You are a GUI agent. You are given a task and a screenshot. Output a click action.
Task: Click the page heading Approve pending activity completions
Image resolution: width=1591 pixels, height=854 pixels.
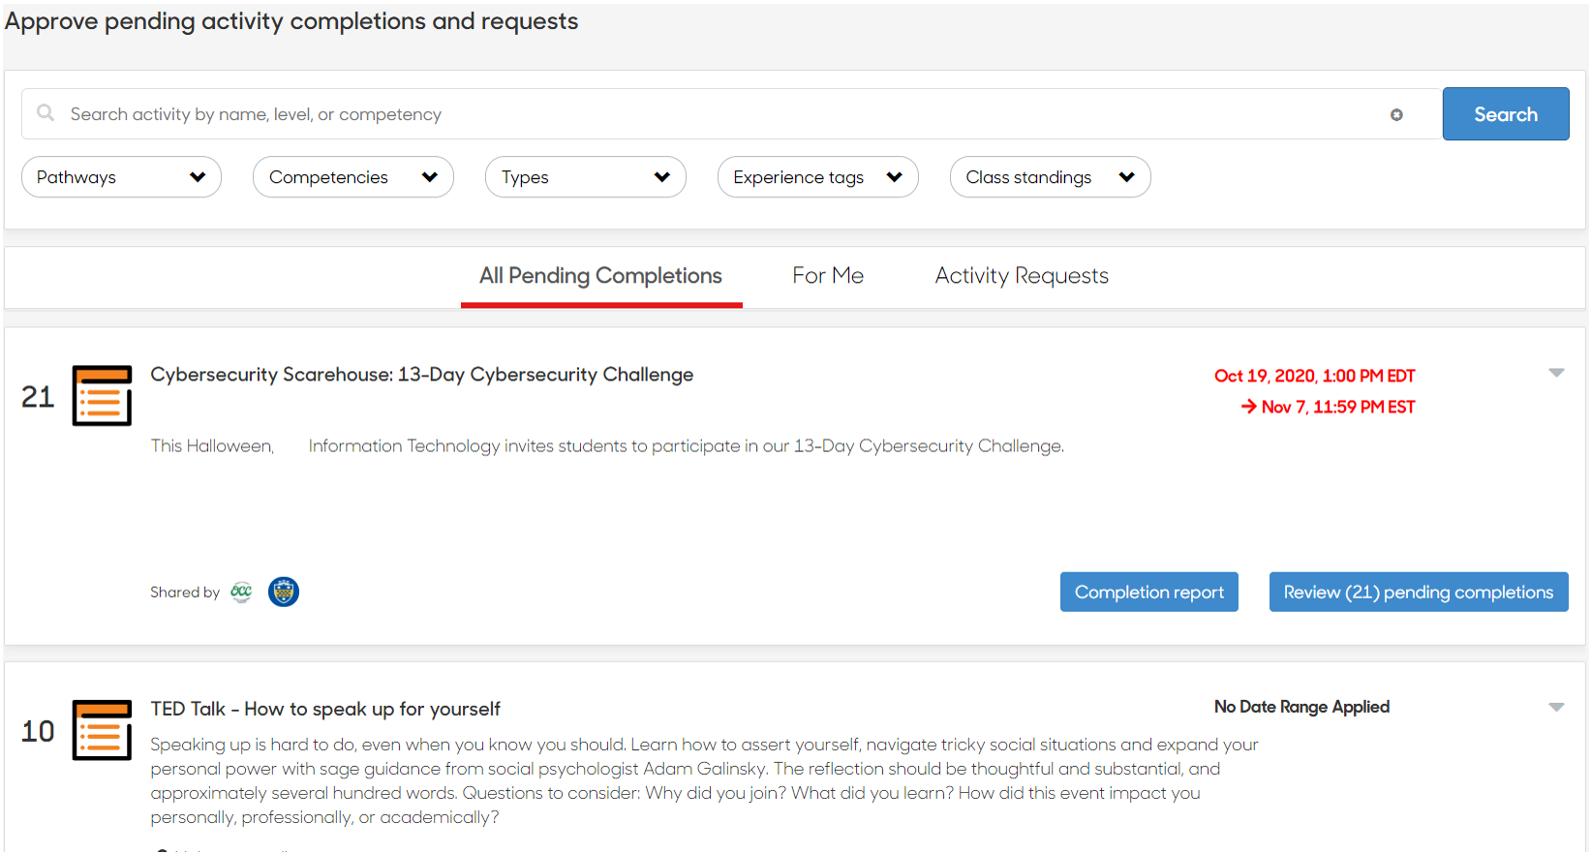pyautogui.click(x=291, y=21)
